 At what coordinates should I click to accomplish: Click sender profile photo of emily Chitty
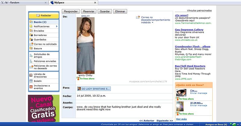pos(86,46)
